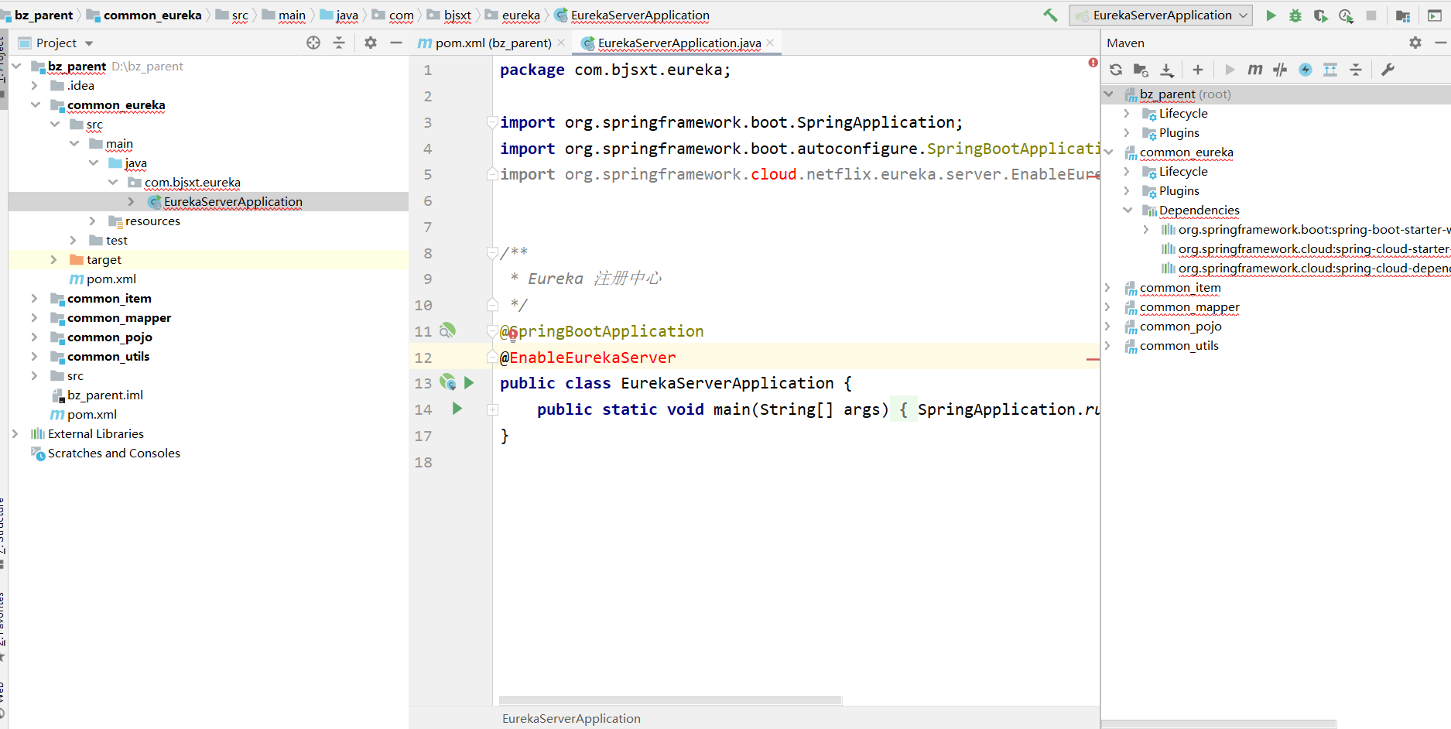Expand the common_item module in Project tree
Viewport: 1451px width, 729px height.
tap(35, 298)
